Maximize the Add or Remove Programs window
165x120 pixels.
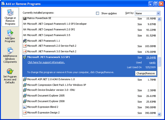(x=156, y=4)
